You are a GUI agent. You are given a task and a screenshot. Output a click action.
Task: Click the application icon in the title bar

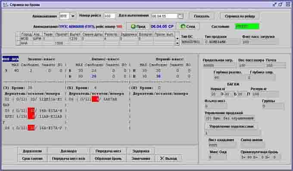(6, 5)
